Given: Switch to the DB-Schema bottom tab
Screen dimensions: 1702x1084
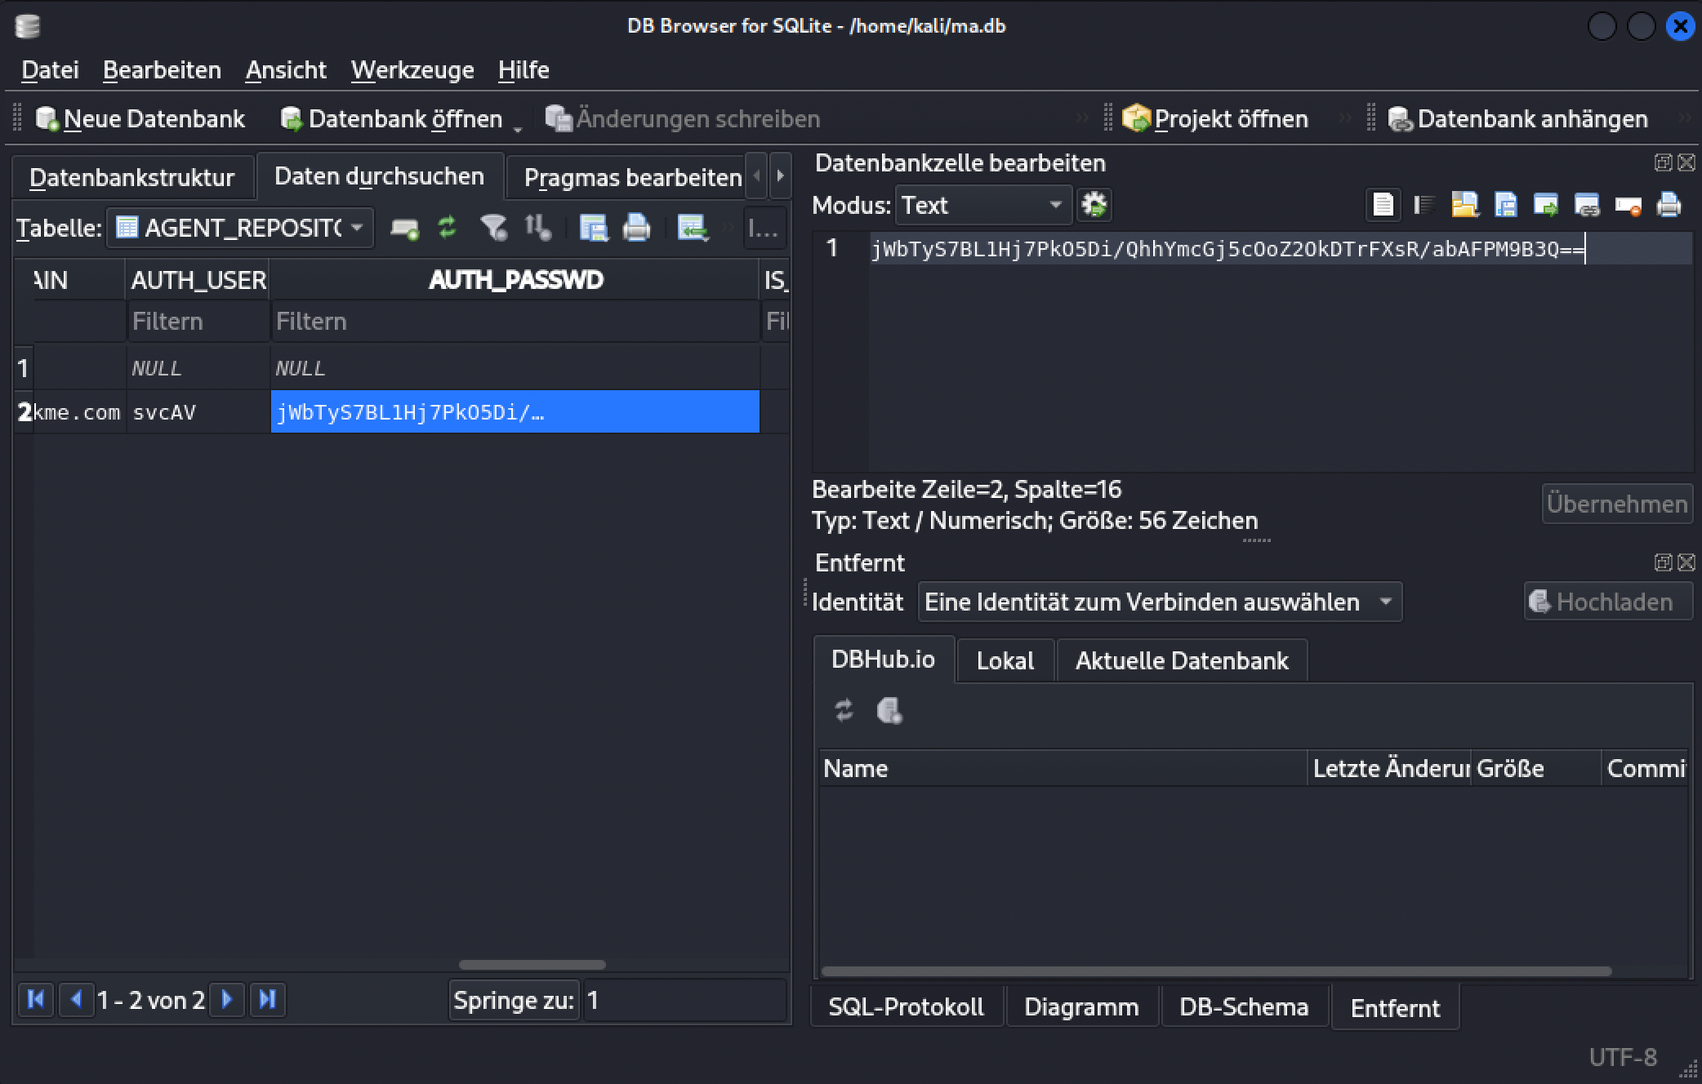Looking at the screenshot, I should 1244,1006.
